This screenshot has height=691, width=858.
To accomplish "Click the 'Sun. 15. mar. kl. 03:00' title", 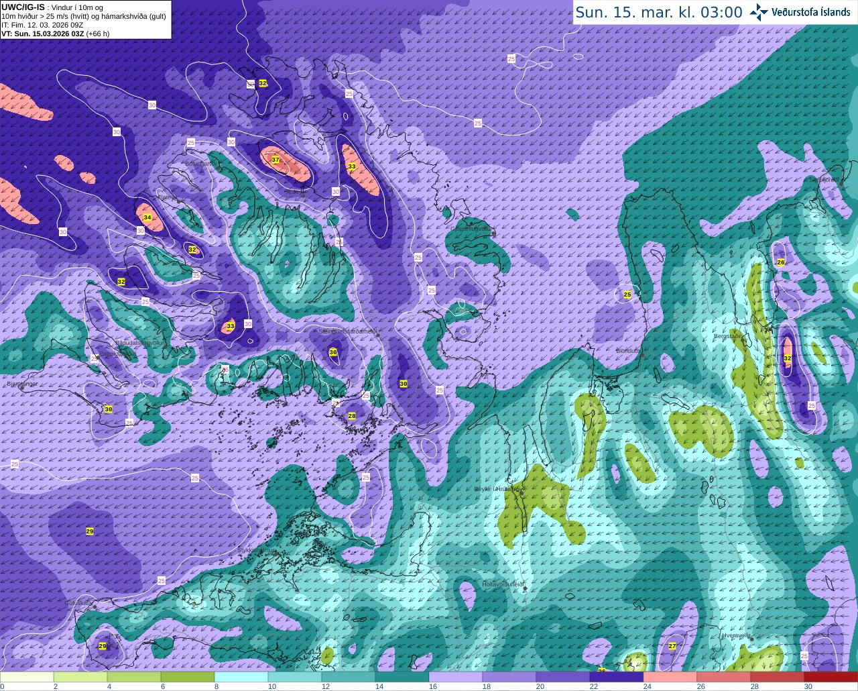I will click(x=659, y=13).
